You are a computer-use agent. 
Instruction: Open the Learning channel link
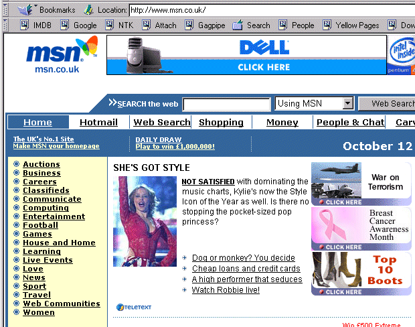tap(41, 251)
